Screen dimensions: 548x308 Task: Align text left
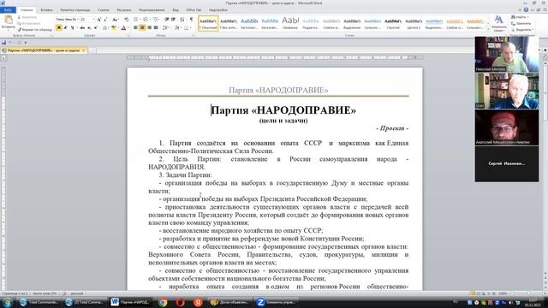pyautogui.click(x=135, y=27)
